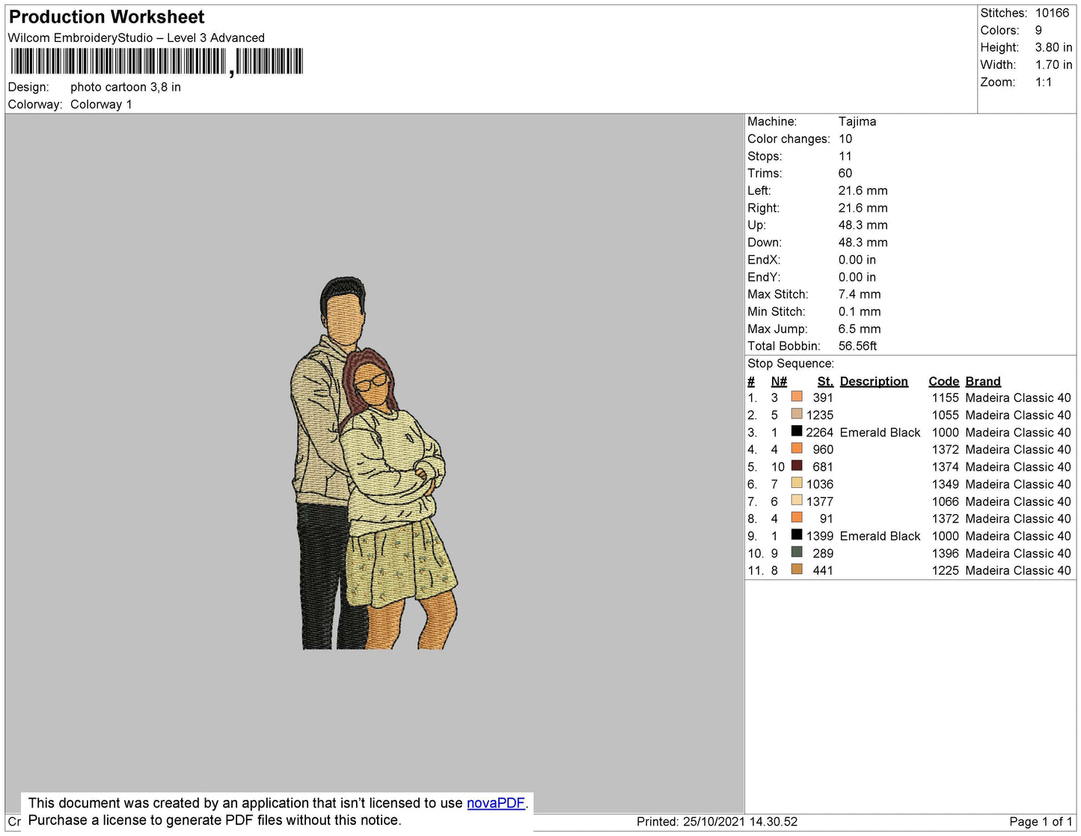Click the design name 'photo cartoon 3,8 in'
This screenshot has height=836, width=1081.
tap(126, 87)
